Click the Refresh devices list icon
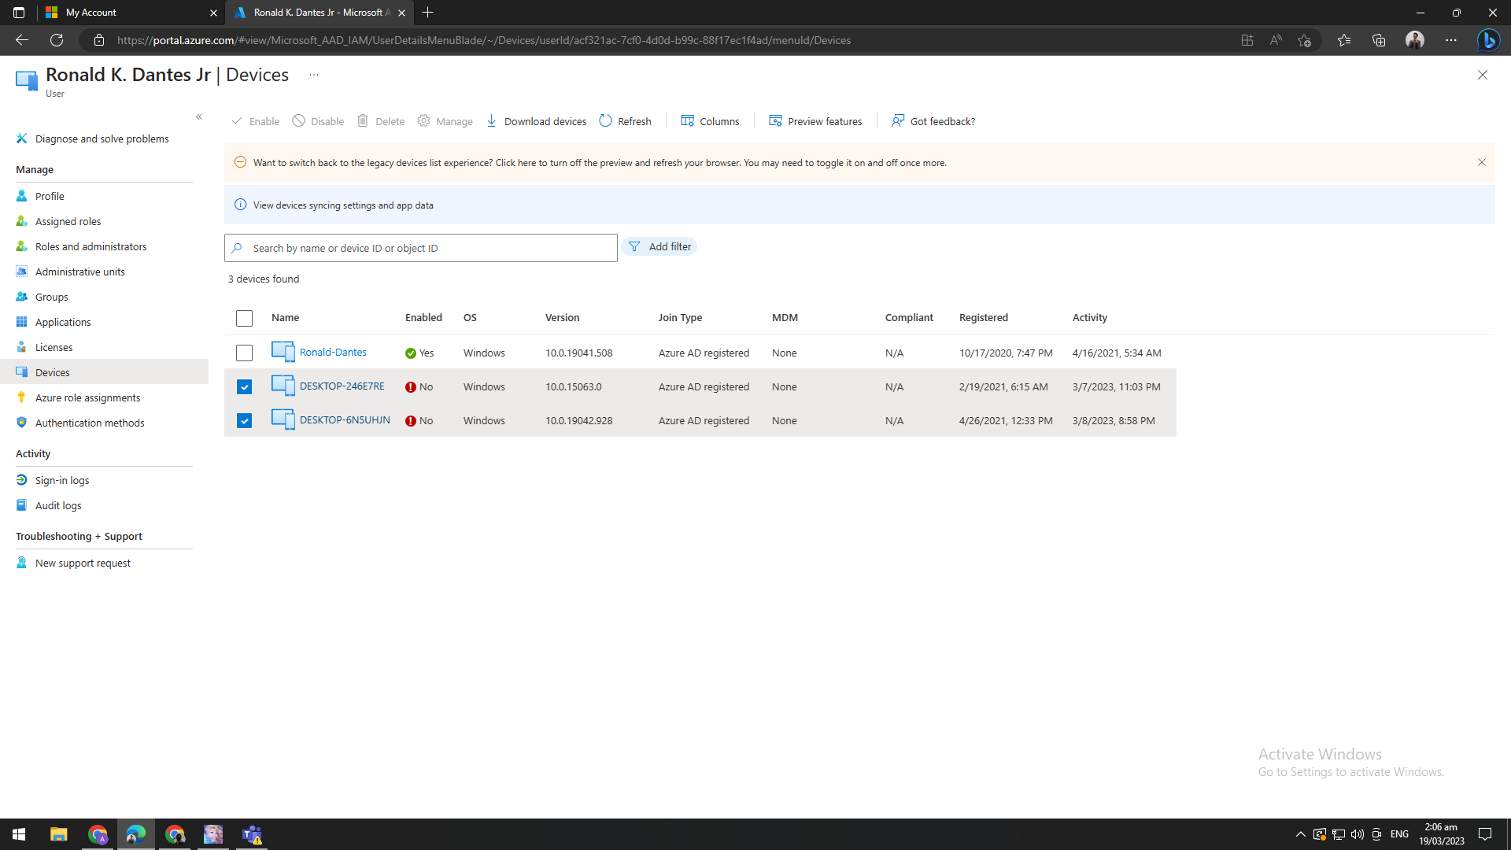The image size is (1511, 850). click(605, 121)
